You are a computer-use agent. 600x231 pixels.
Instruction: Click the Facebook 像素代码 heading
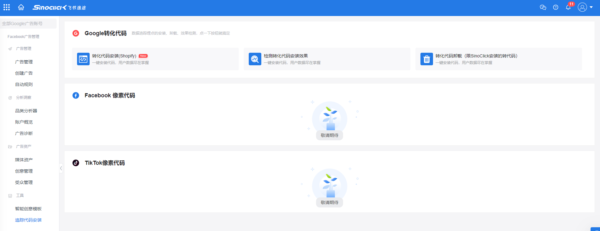[x=110, y=95]
